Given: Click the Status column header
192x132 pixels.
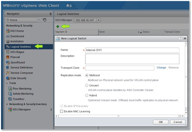Looking at the screenshot, I should [x=153, y=32].
